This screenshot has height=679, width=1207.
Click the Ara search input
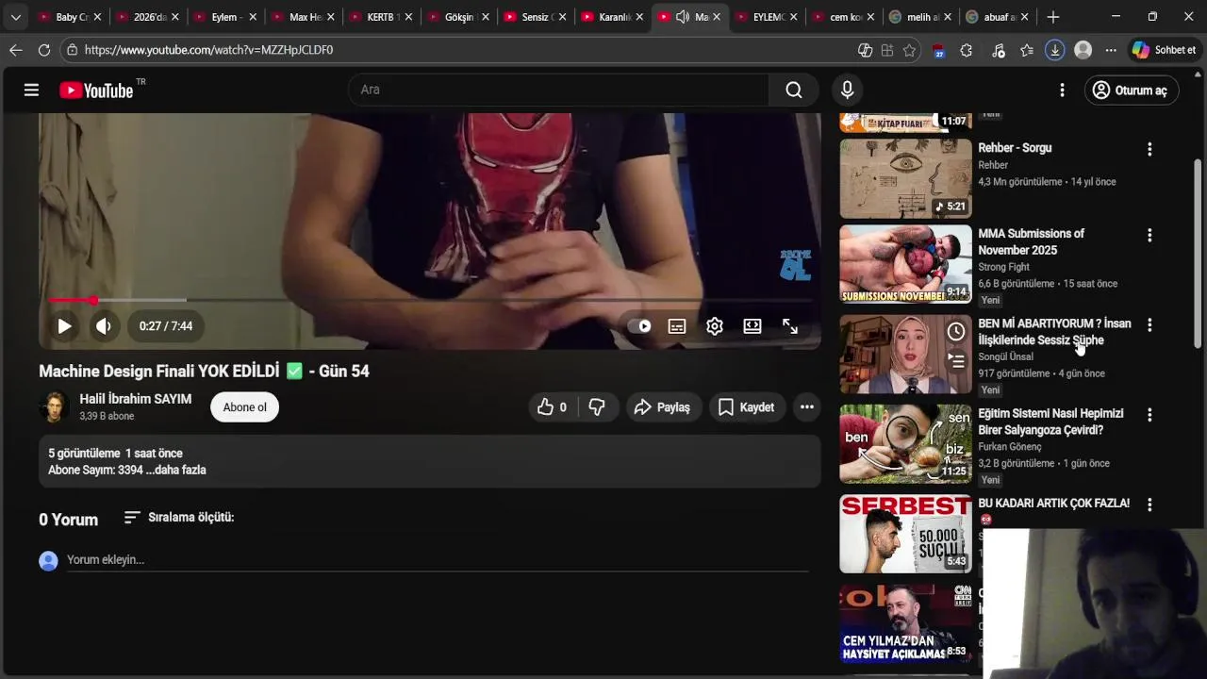coord(558,90)
